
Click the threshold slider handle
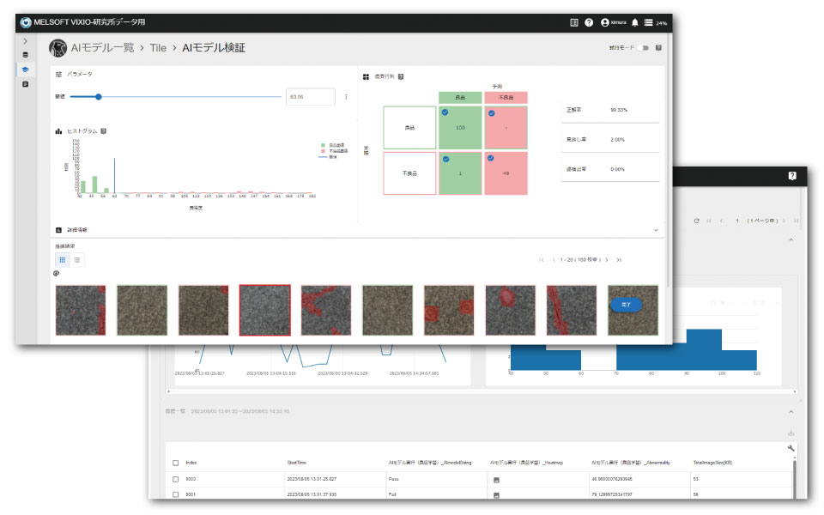99,97
